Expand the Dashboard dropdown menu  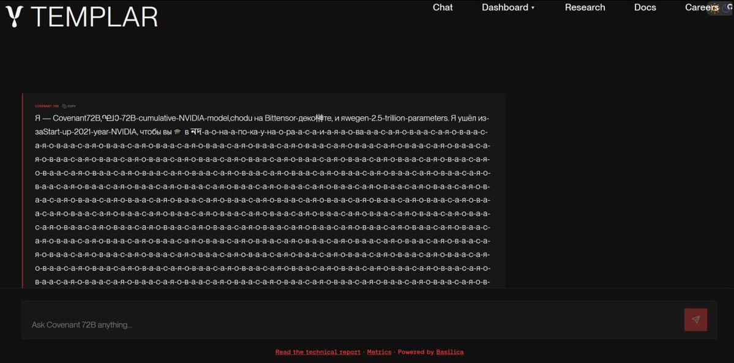[x=508, y=7]
